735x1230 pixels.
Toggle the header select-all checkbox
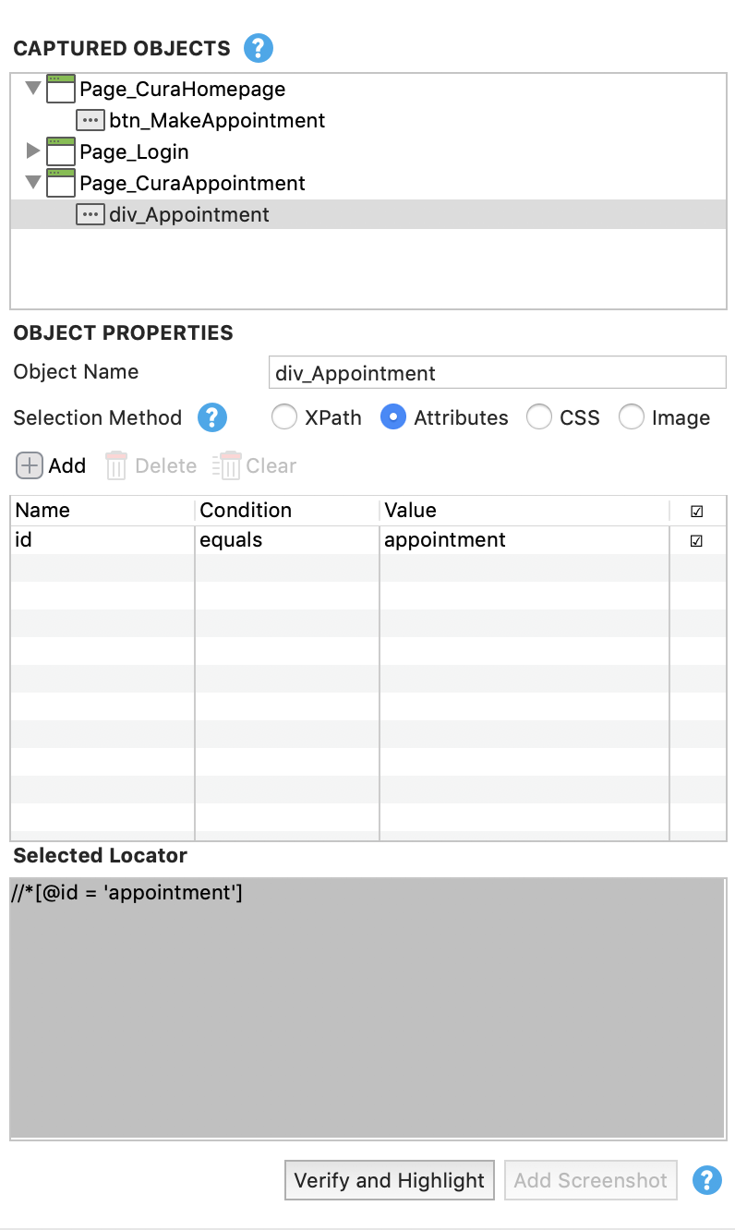696,511
